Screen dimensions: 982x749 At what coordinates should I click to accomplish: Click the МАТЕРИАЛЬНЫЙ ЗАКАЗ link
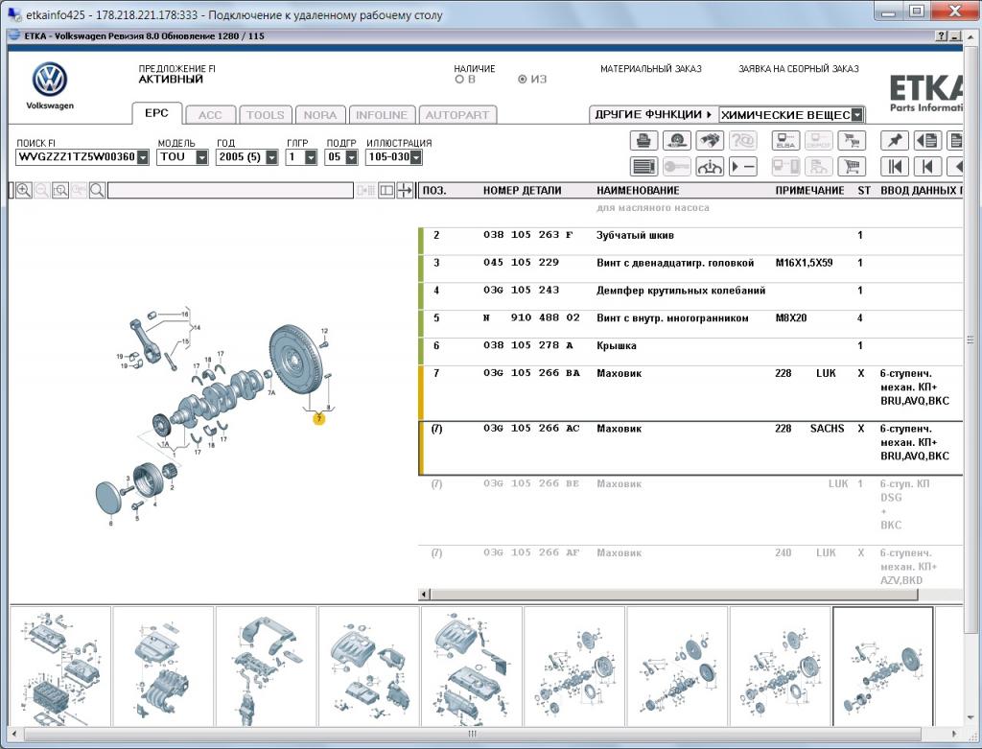click(x=651, y=69)
